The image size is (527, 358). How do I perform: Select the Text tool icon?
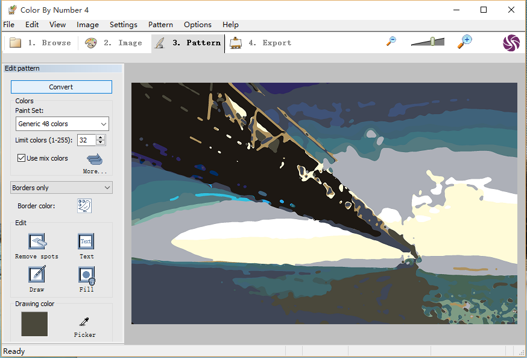click(x=86, y=241)
